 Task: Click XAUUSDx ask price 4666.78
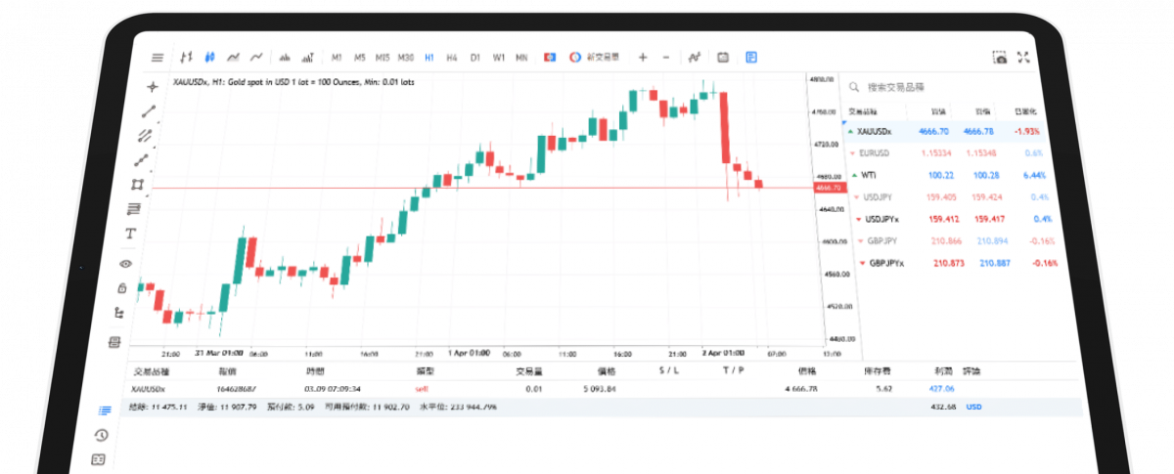(x=978, y=131)
